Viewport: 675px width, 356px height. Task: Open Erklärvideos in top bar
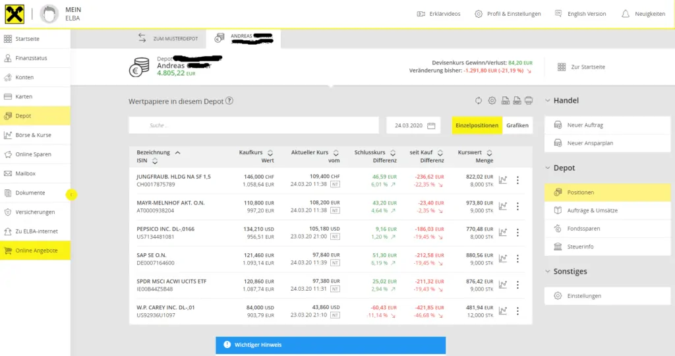tap(438, 14)
